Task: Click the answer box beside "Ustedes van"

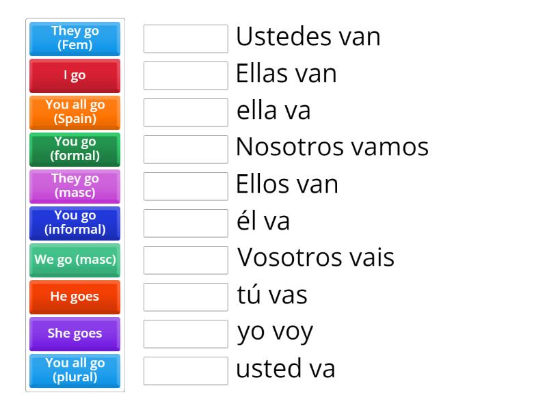Action: [x=185, y=39]
